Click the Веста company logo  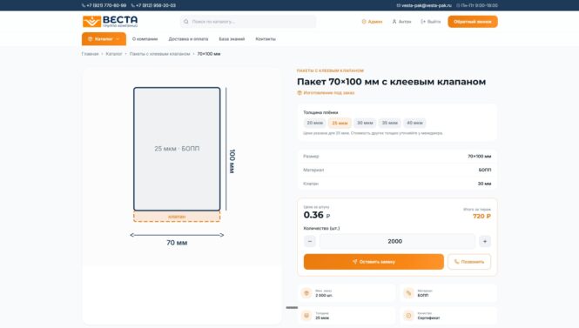tap(110, 22)
